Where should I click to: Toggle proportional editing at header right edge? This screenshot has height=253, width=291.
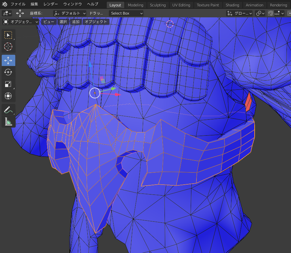(x=289, y=13)
